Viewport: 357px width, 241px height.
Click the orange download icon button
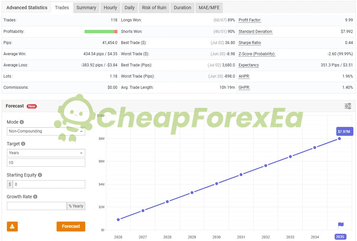[12, 227]
